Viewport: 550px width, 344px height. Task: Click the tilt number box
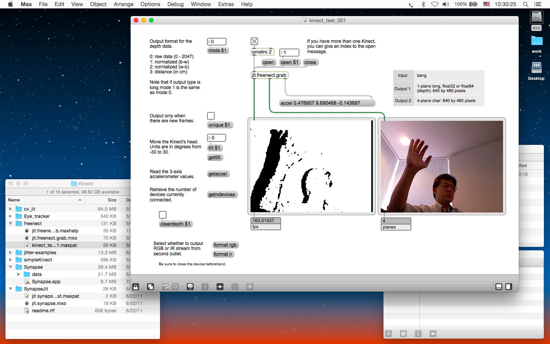[217, 138]
